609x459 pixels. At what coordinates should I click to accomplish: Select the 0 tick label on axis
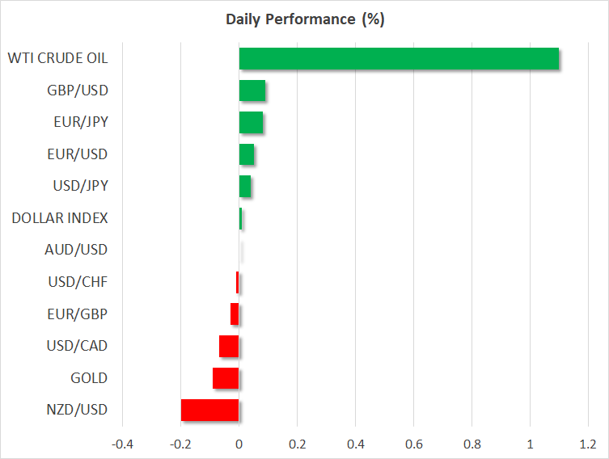tap(239, 444)
